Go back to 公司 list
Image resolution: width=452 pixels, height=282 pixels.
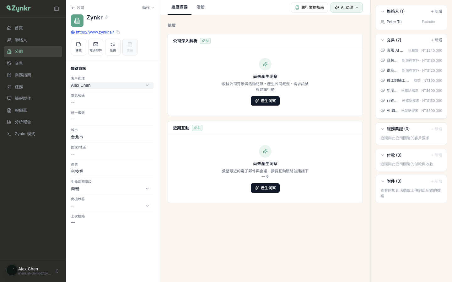78,8
